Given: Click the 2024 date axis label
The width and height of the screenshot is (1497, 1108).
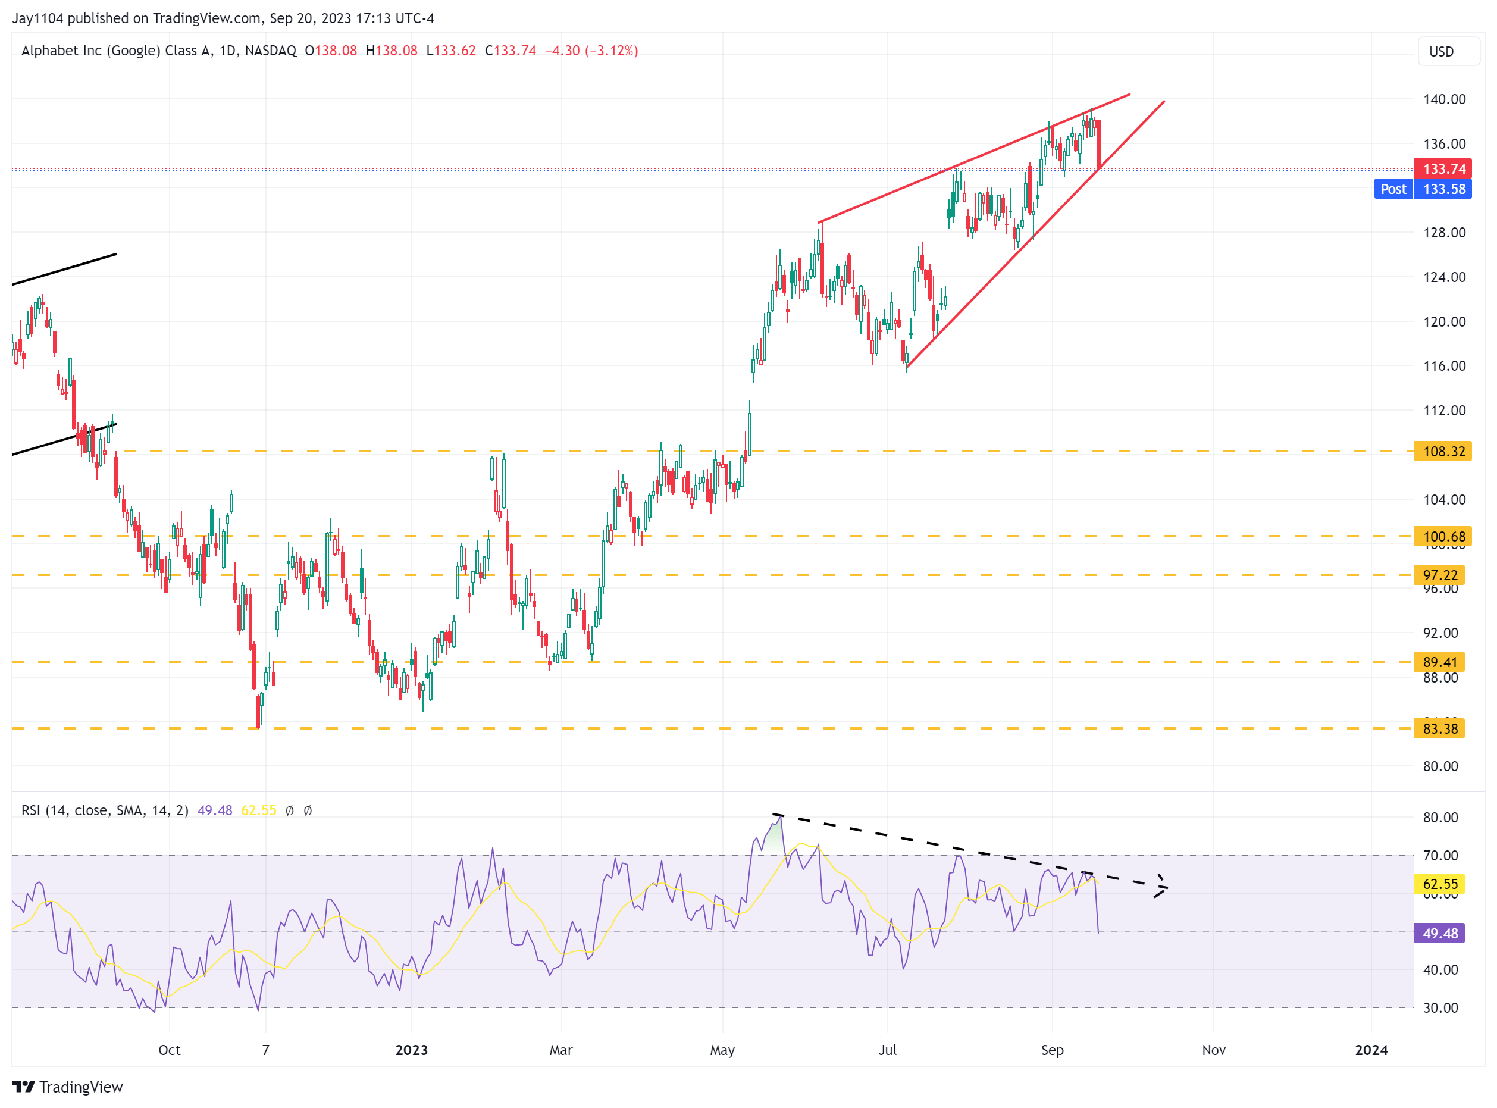Looking at the screenshot, I should pyautogui.click(x=1371, y=1050).
